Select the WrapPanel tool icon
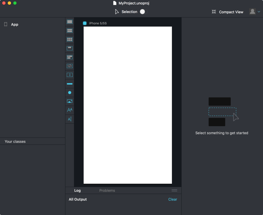The width and height of the screenshot is (263, 215). [70, 57]
